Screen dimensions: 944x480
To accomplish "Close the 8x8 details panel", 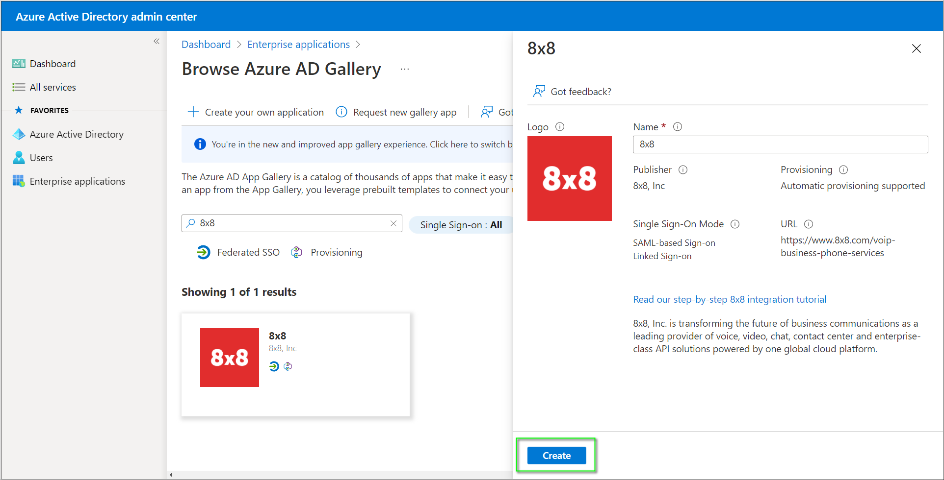I will 916,48.
